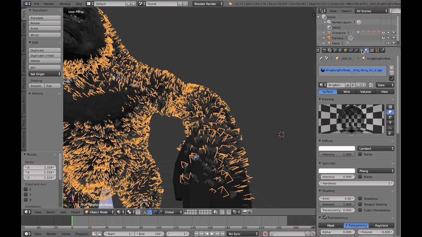The image size is (422, 237).
Task: Open the Render properties tab icon
Action: point(324,50)
